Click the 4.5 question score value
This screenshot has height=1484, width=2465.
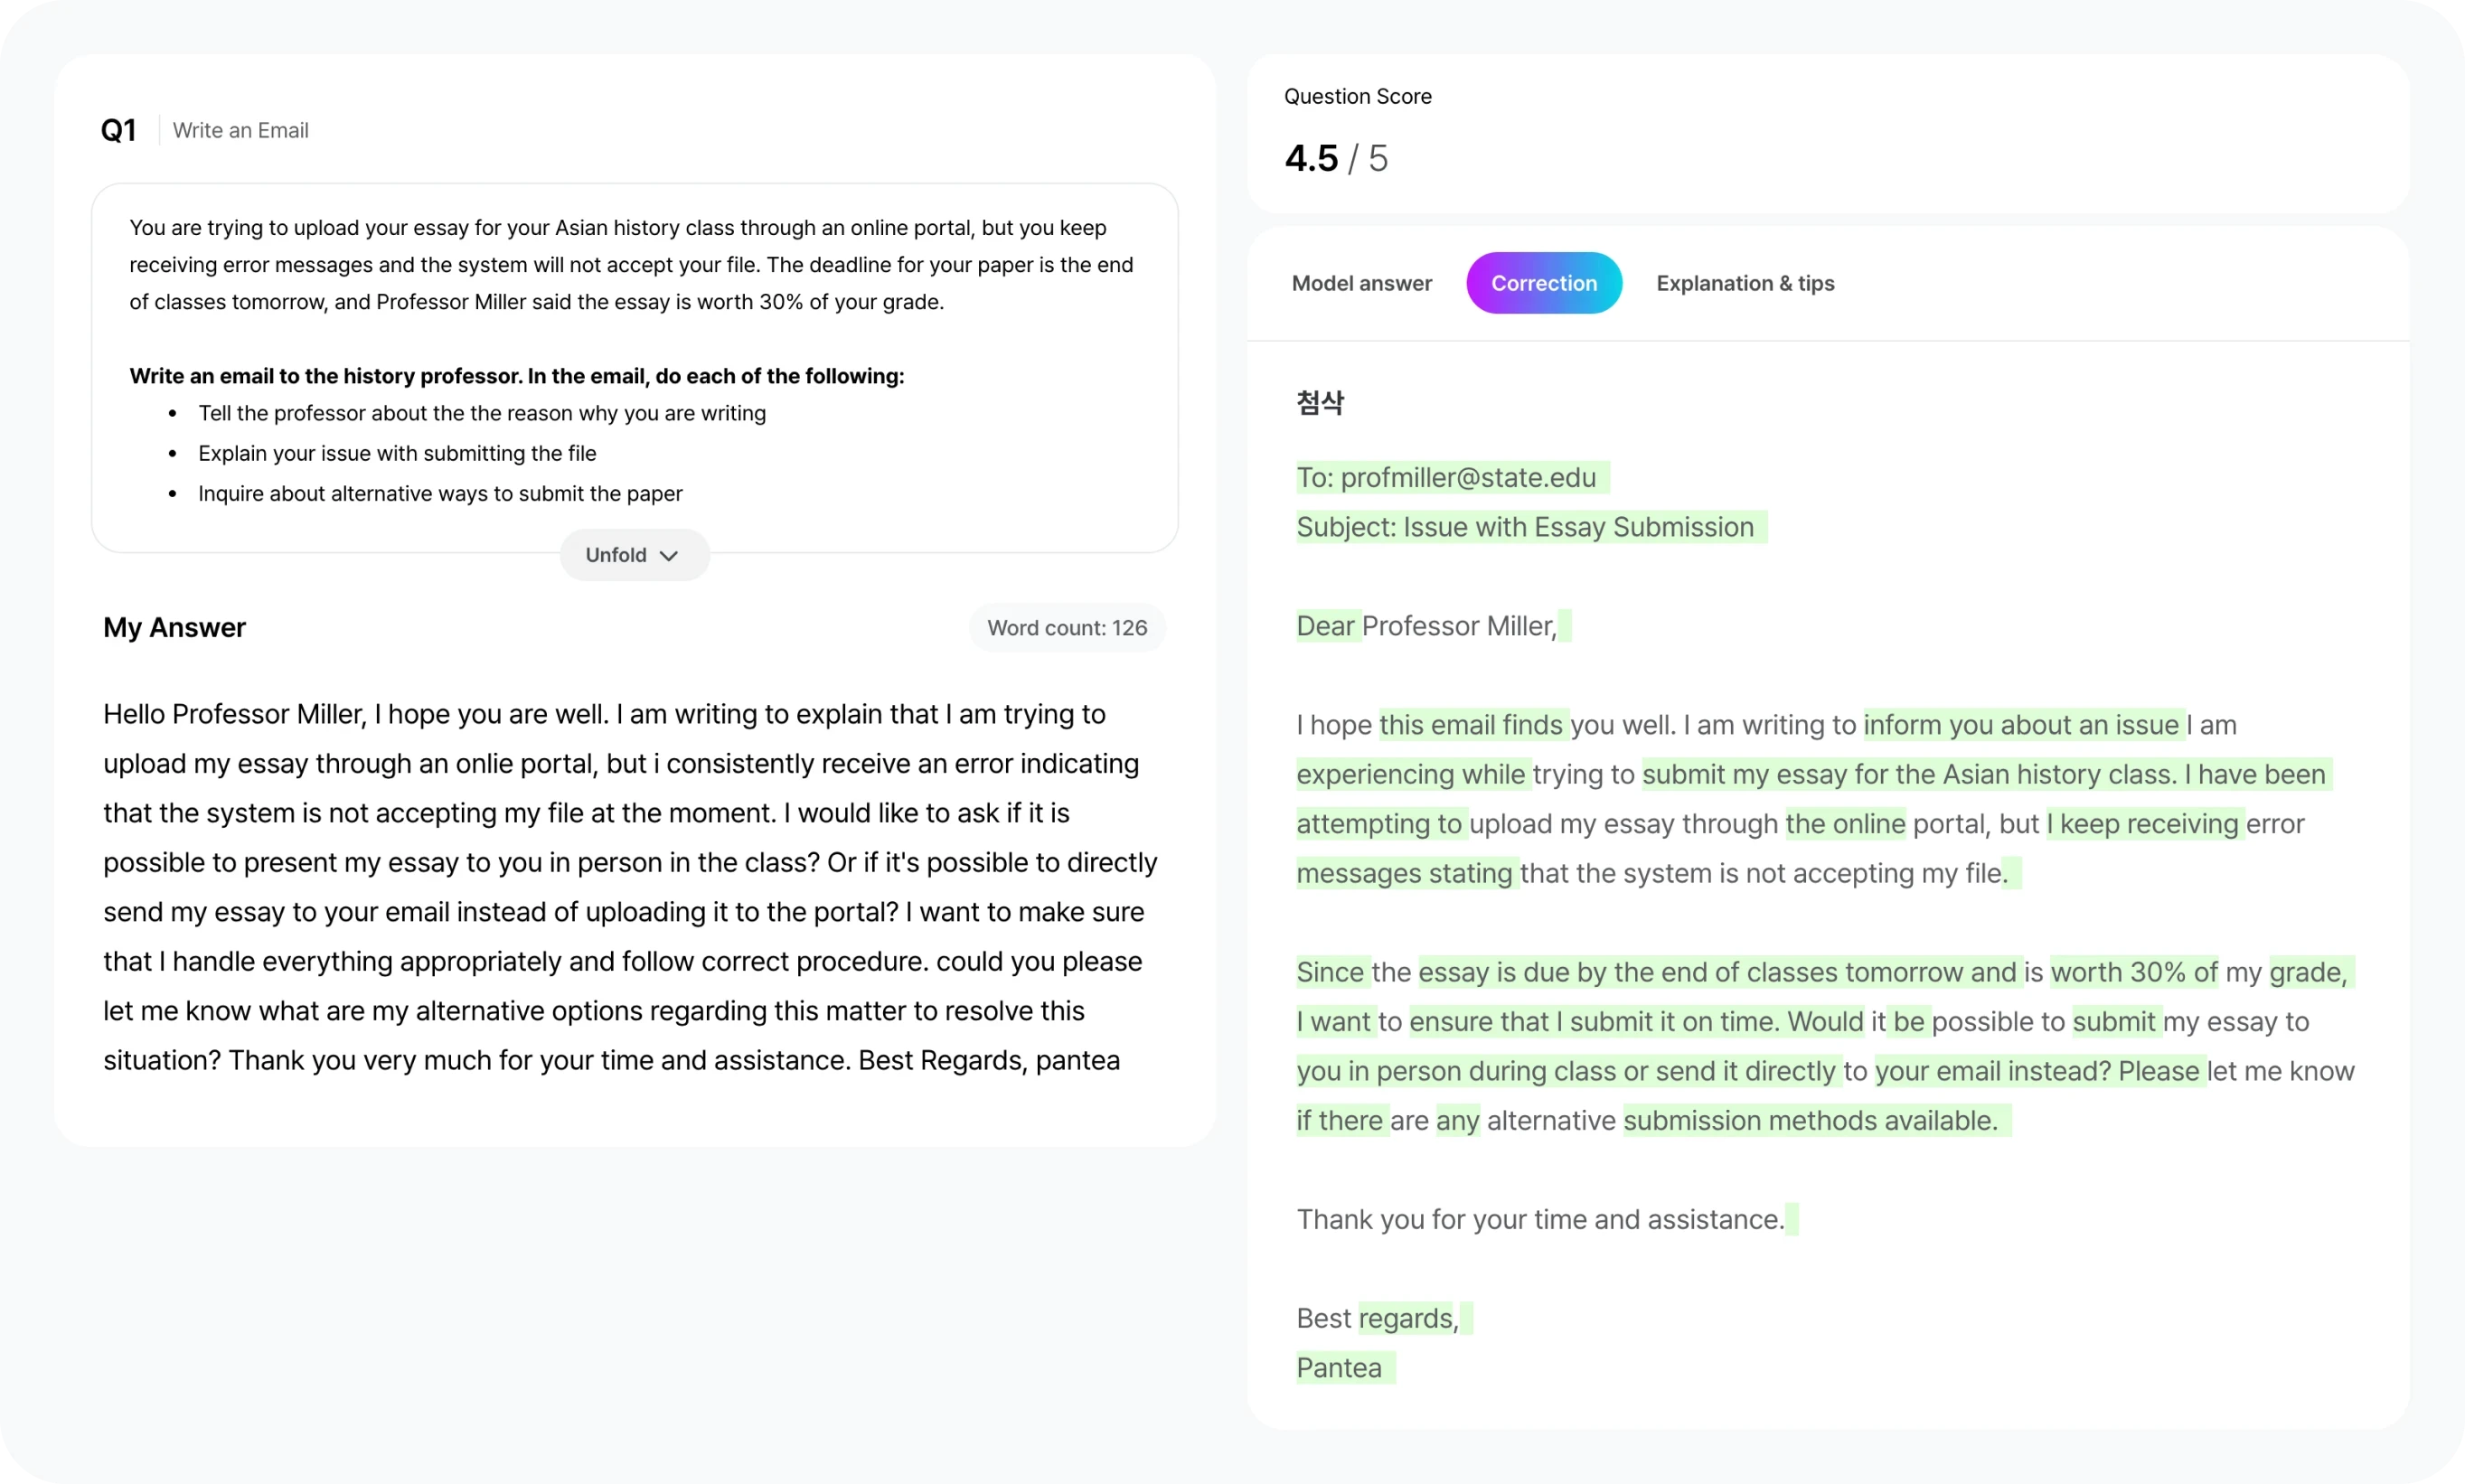(1310, 158)
